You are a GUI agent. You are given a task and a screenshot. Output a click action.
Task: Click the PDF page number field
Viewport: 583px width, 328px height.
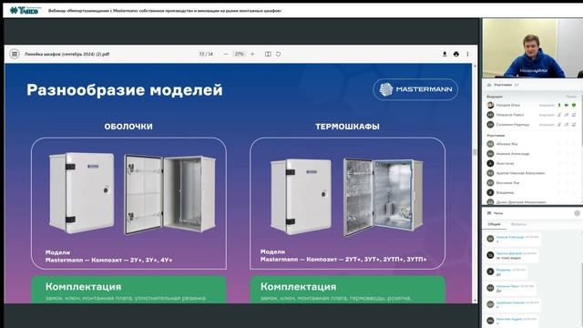pos(201,54)
